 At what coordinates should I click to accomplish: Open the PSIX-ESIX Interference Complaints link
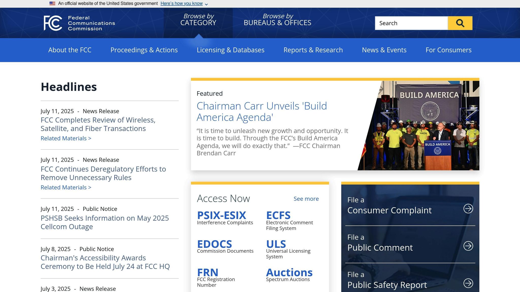tap(225, 218)
